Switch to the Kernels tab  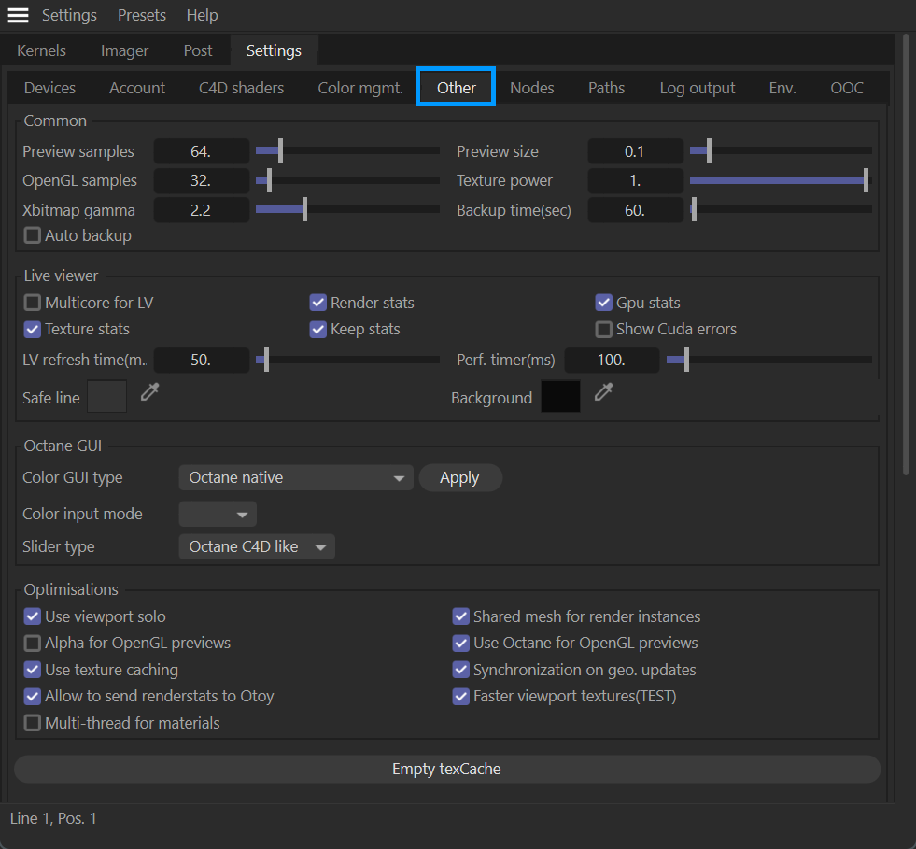[x=41, y=50]
